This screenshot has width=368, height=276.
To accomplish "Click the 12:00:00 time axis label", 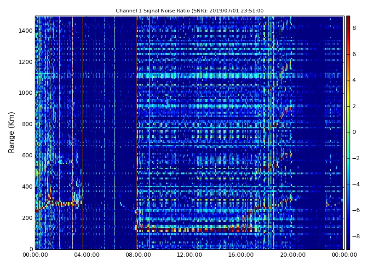I will click(x=190, y=255).
